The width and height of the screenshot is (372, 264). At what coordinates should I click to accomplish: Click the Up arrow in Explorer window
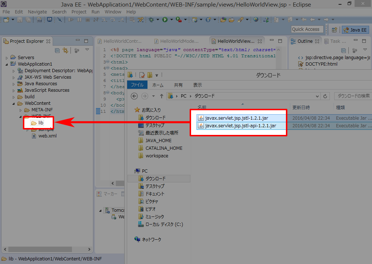click(162, 96)
